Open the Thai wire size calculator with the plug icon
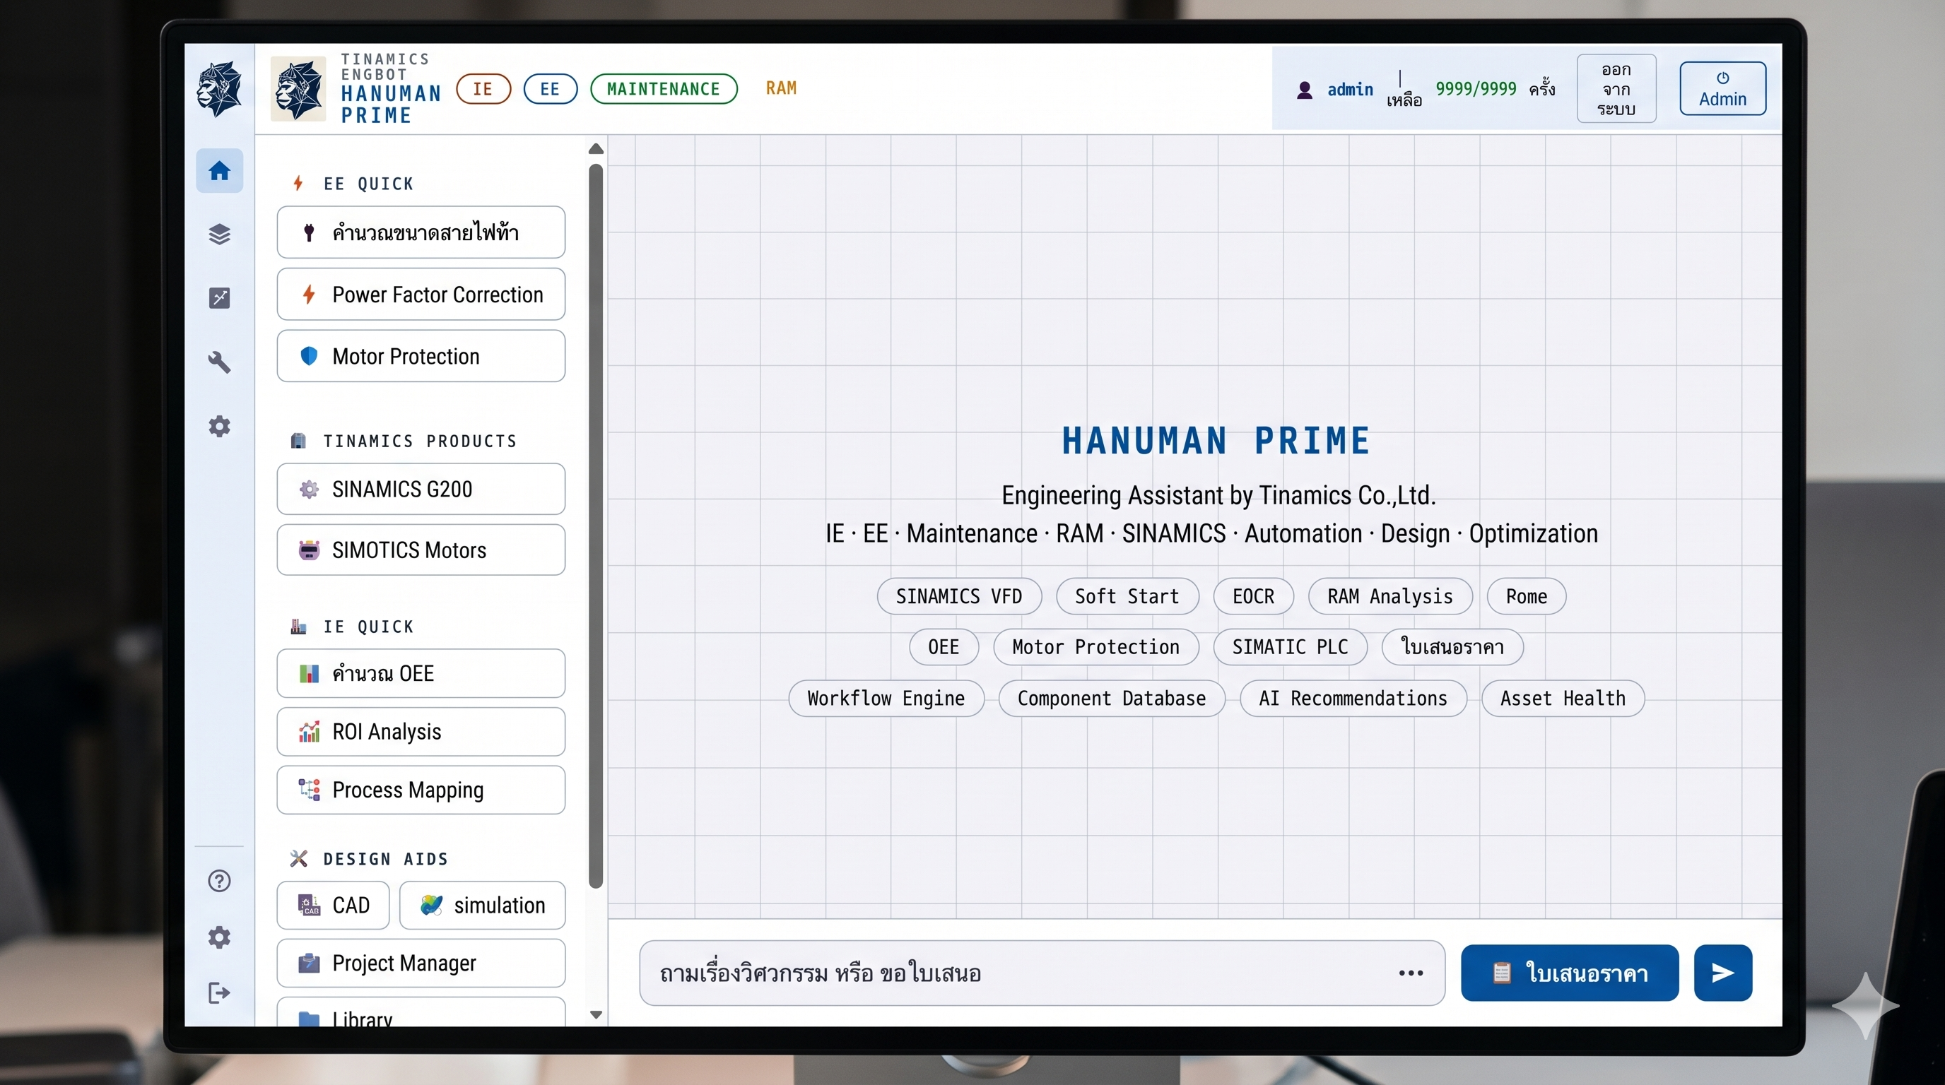 pos(421,232)
